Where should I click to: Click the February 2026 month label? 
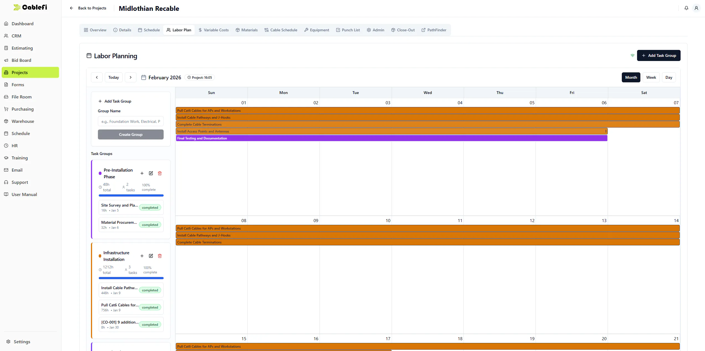pyautogui.click(x=165, y=78)
